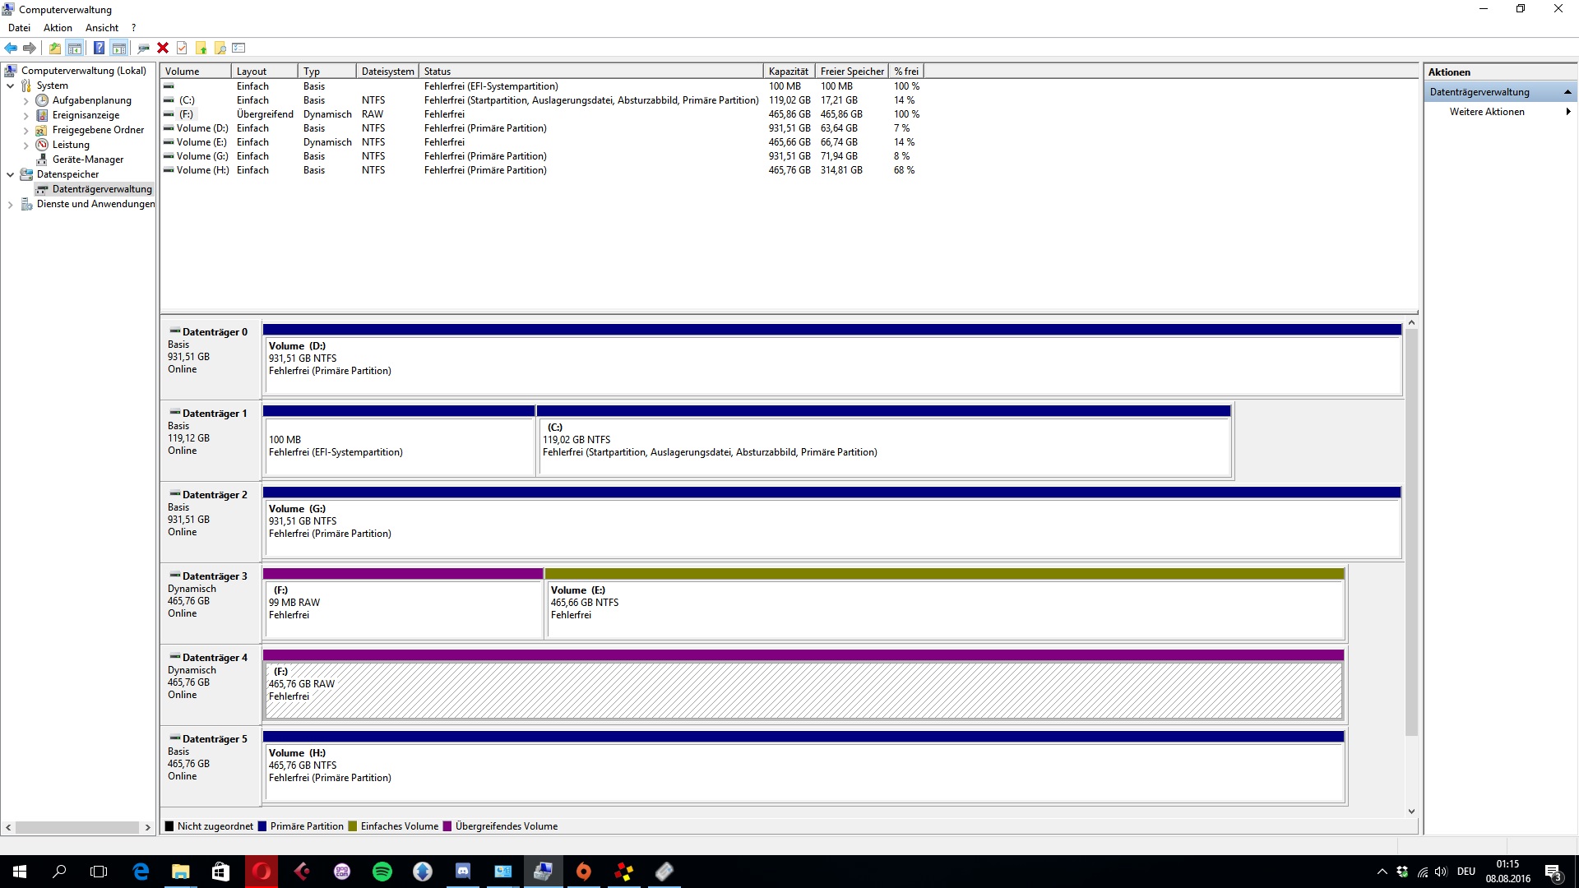Click the folder-with-green-arrow up-level icon
1579x888 pixels.
[54, 48]
